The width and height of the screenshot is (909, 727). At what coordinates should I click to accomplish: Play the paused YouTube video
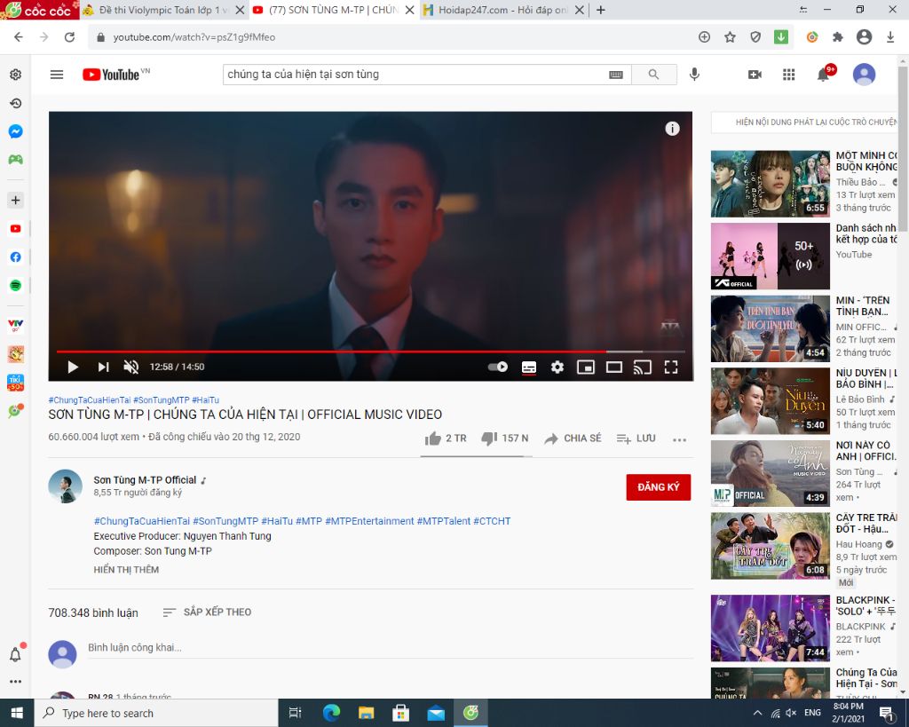point(73,367)
